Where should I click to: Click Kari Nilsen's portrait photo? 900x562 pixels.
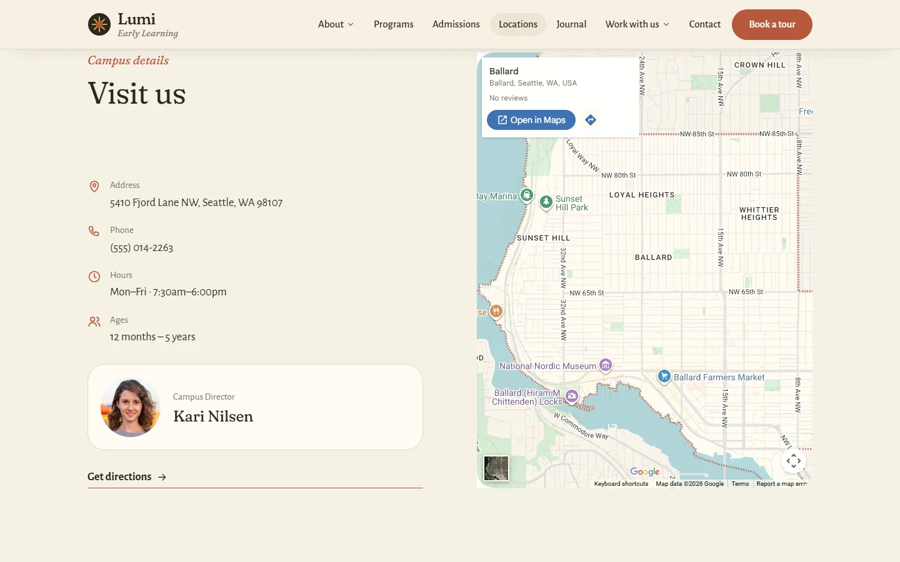(131, 407)
